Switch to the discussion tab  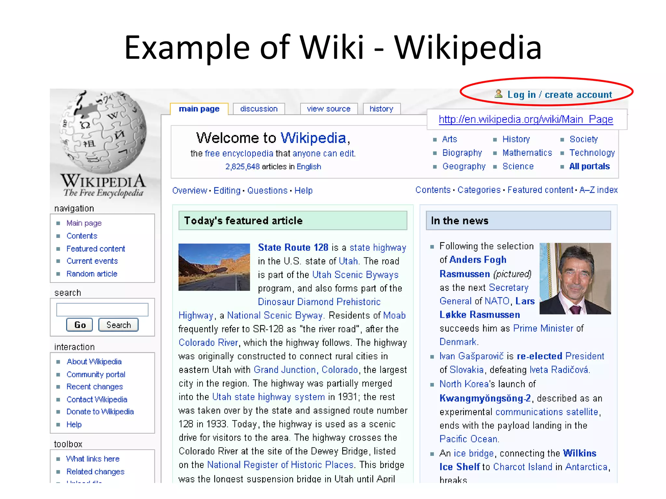point(259,109)
